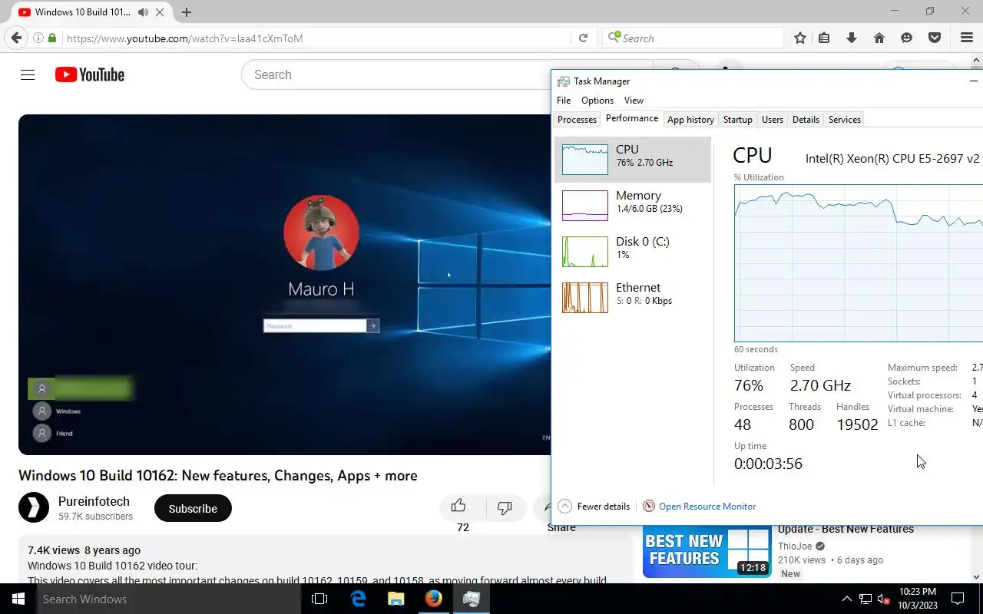Switch to the Details tab
Screen dimensions: 983x614
pos(806,119)
